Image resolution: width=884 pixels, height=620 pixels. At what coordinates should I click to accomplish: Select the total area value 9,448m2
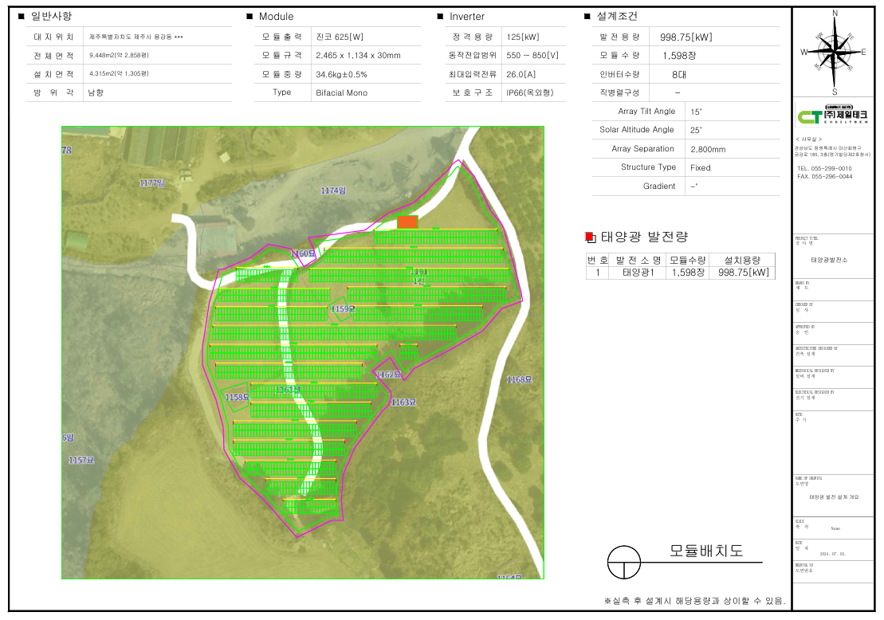pyautogui.click(x=119, y=55)
